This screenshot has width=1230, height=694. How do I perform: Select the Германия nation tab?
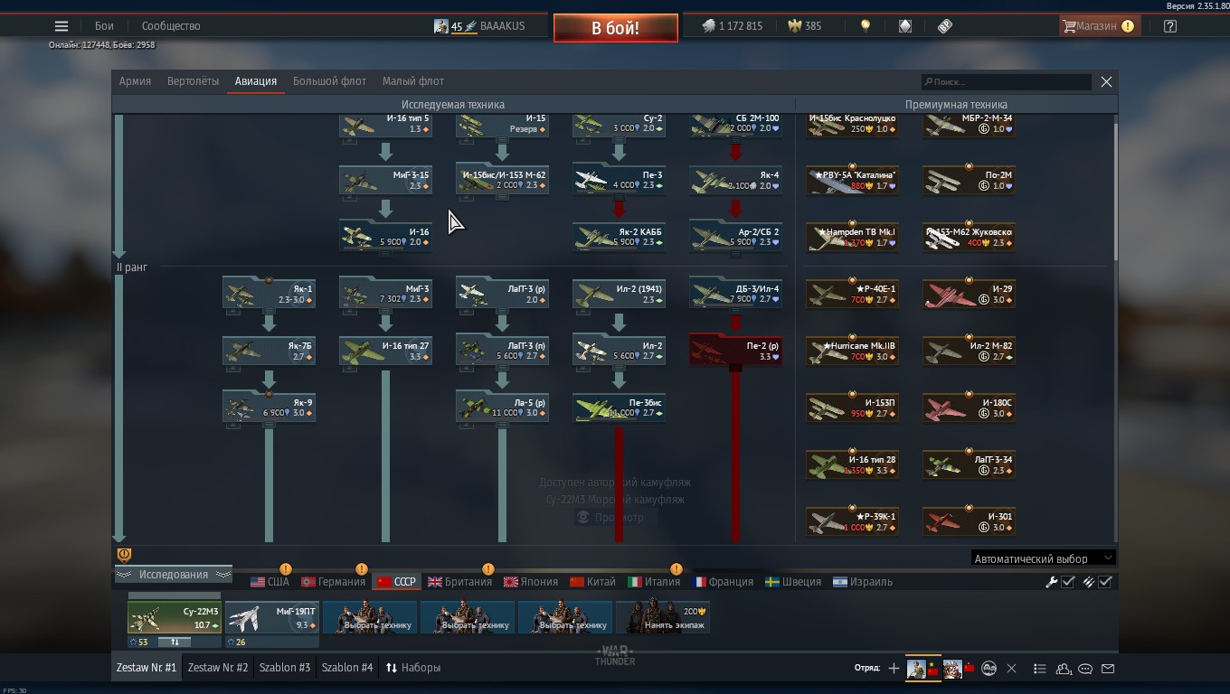[x=333, y=582]
